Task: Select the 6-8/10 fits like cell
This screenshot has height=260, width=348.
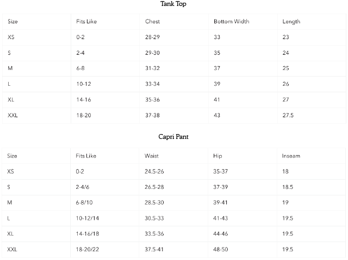Action: pos(86,202)
